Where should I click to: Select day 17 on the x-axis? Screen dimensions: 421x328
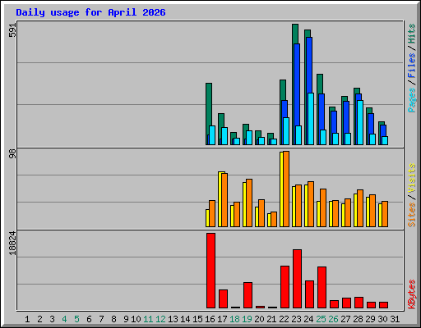pyautogui.click(x=222, y=319)
